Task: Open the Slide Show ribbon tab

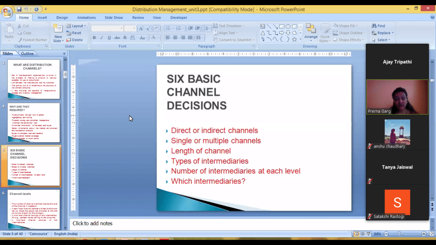Action: coord(114,17)
